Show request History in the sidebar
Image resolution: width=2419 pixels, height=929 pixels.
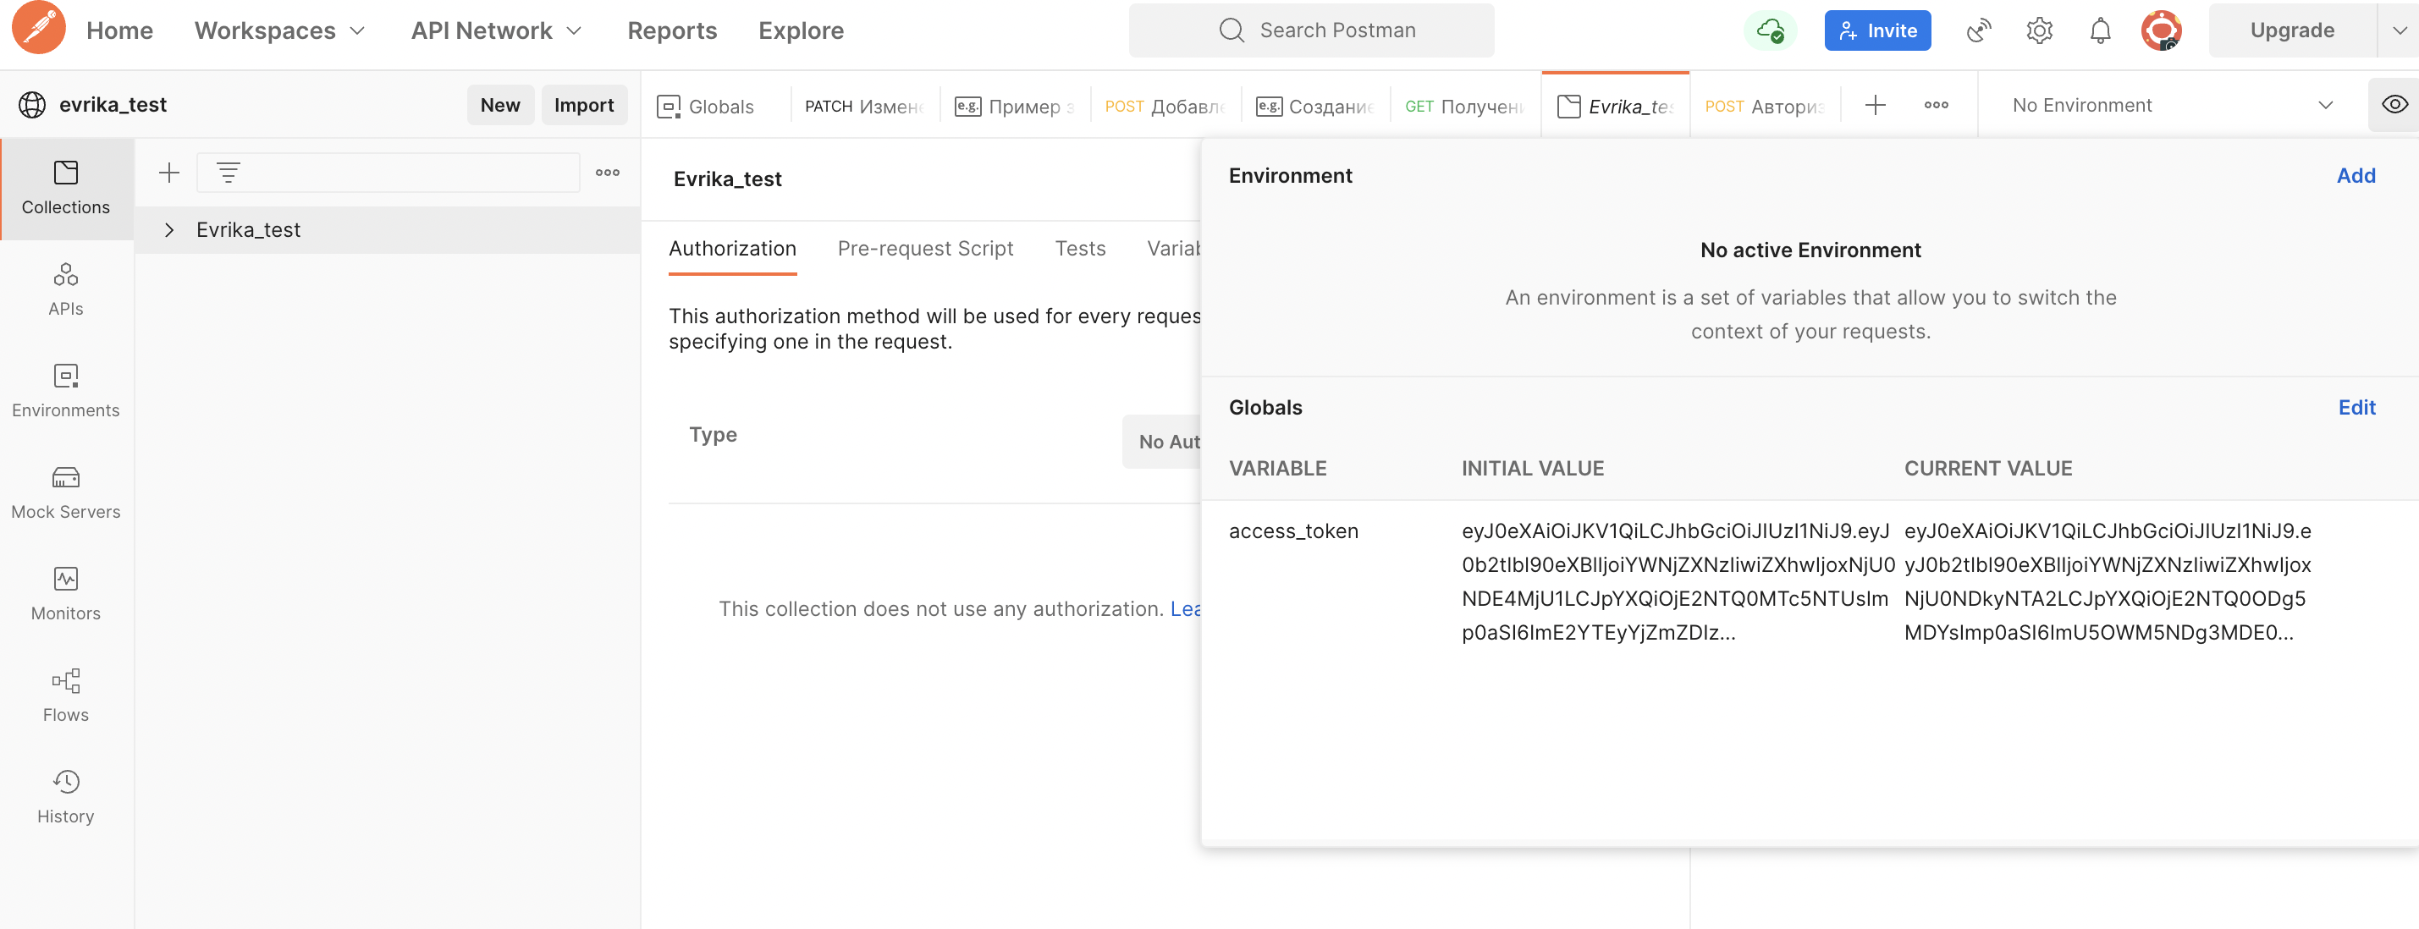(x=66, y=796)
